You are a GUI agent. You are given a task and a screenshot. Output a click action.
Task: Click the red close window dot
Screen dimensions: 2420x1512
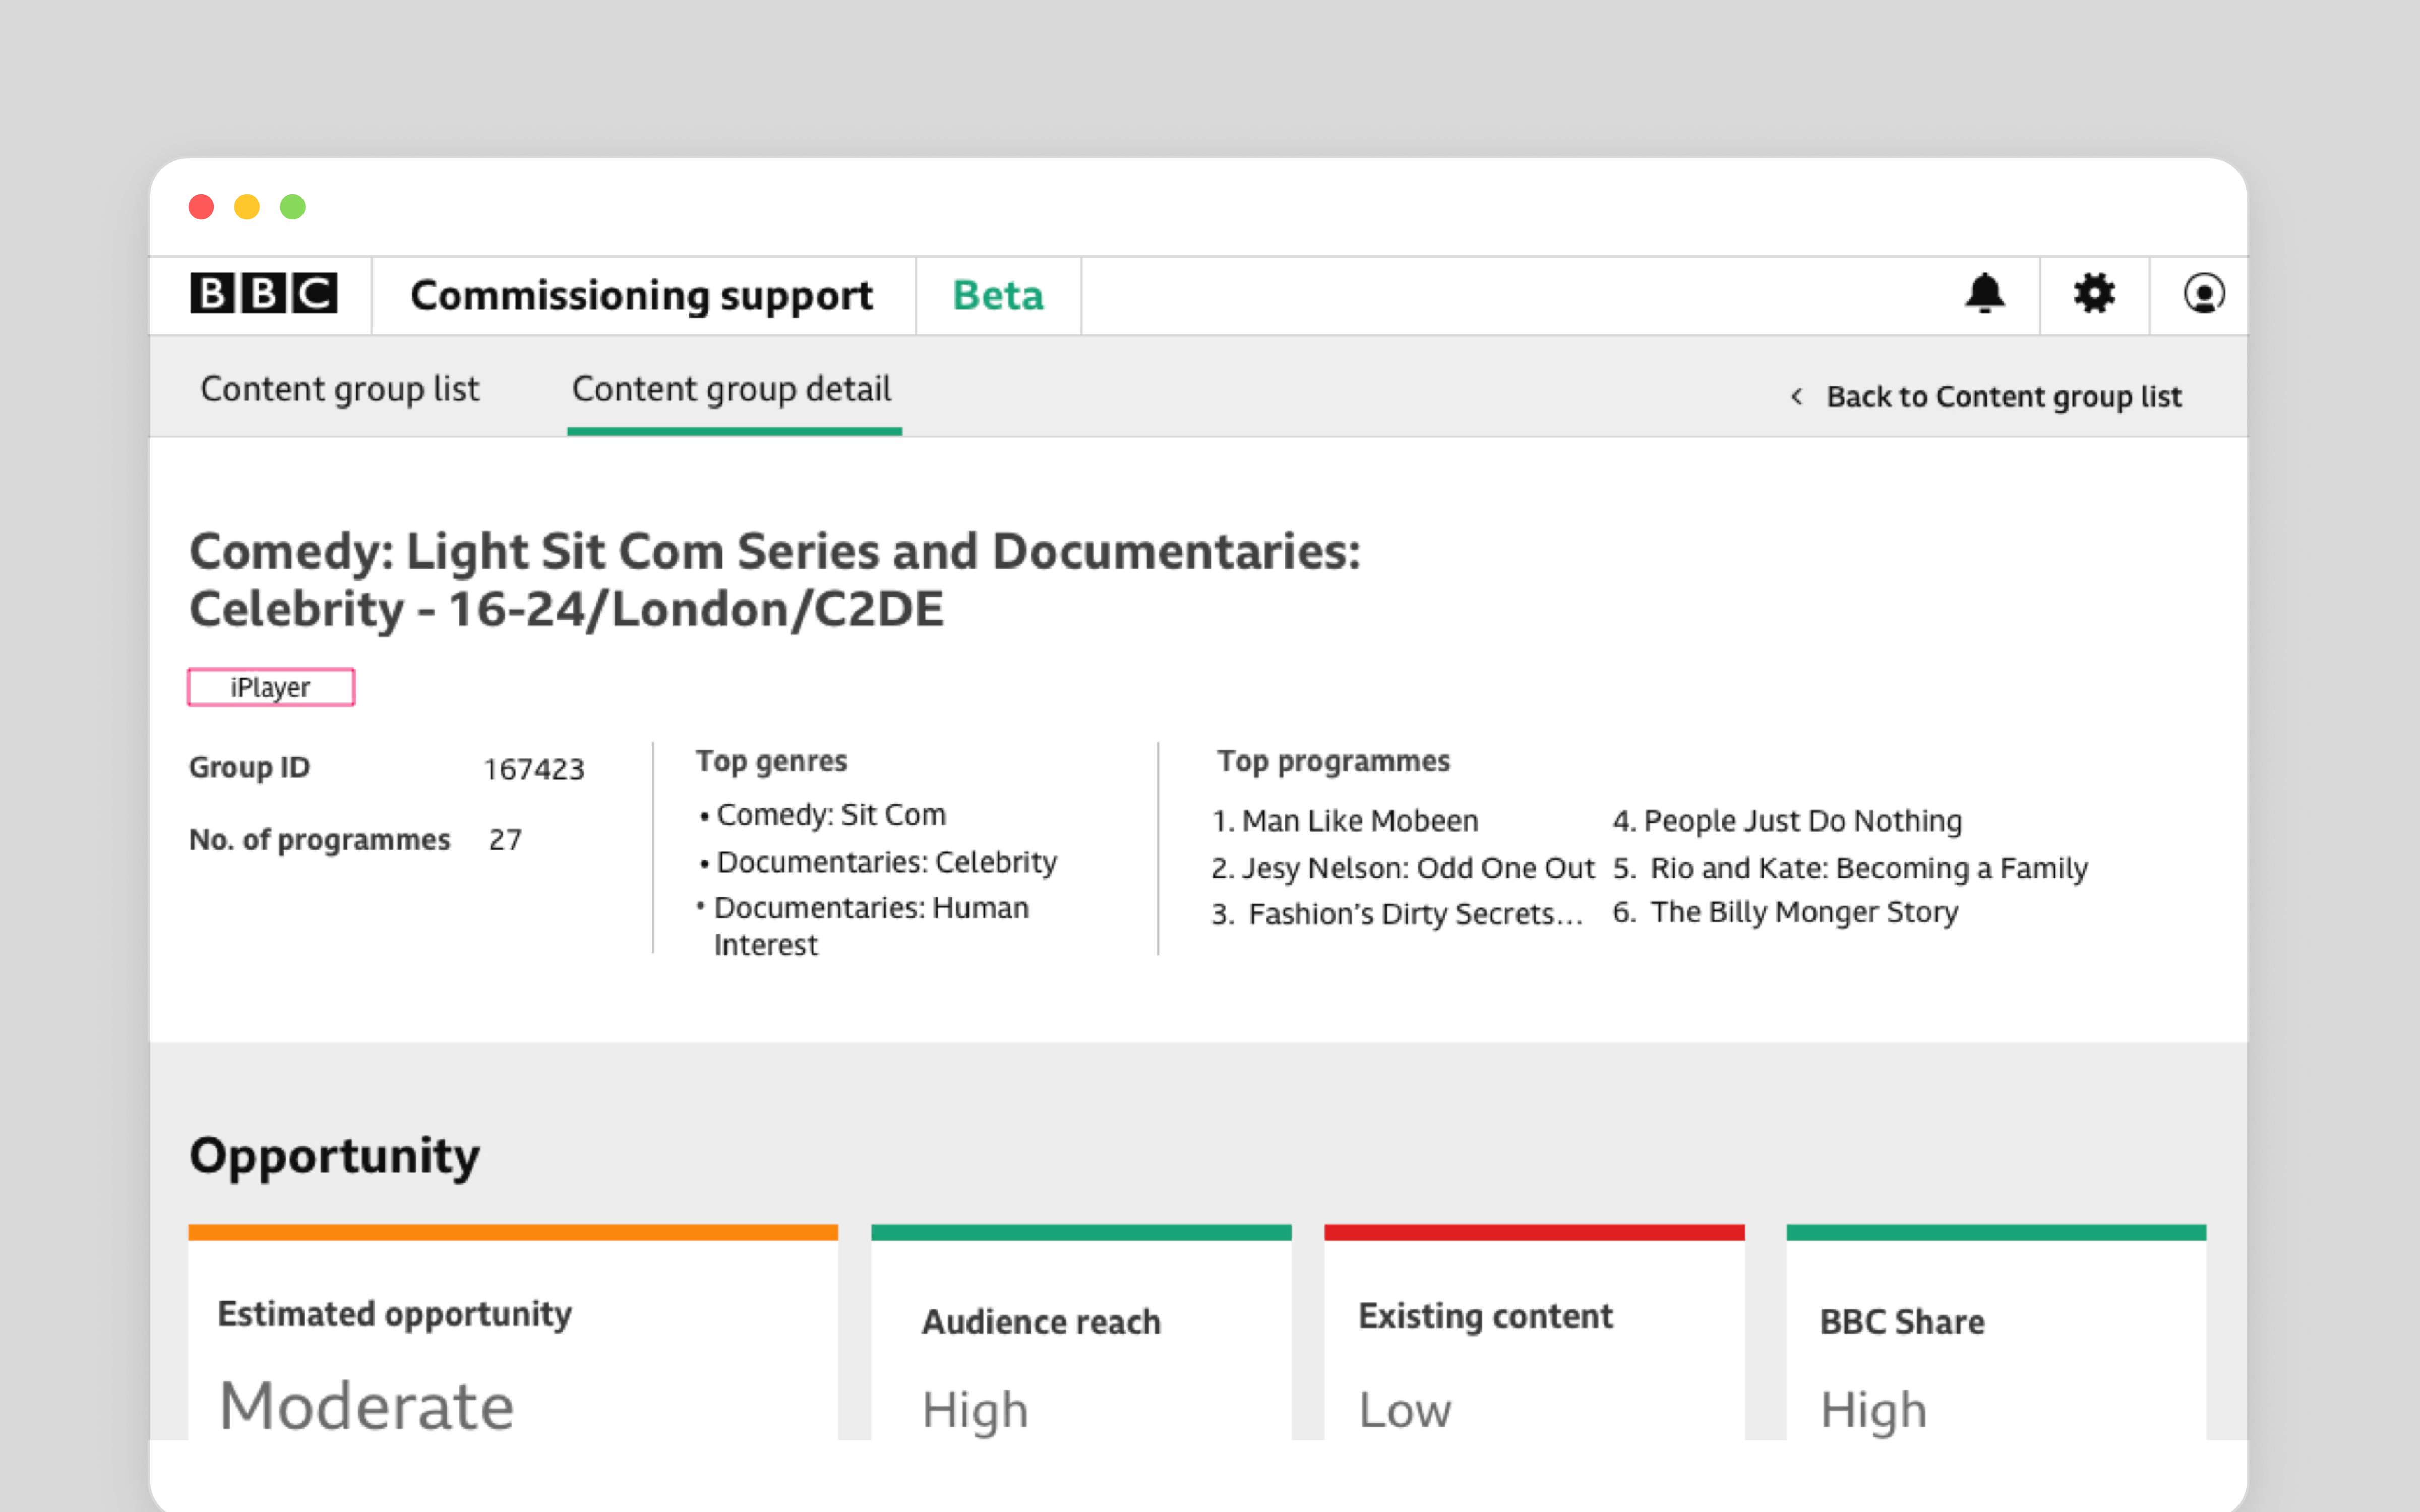coord(201,207)
